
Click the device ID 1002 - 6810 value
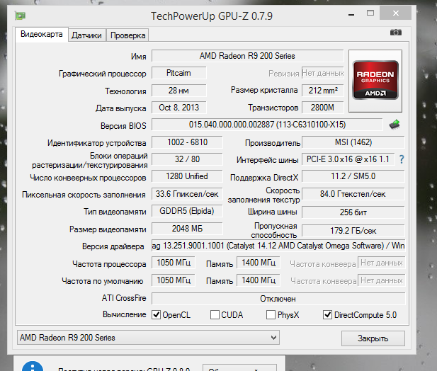pos(187,142)
